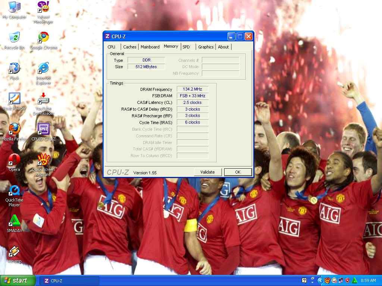Click OK to dismiss CPU-Z

238,172
